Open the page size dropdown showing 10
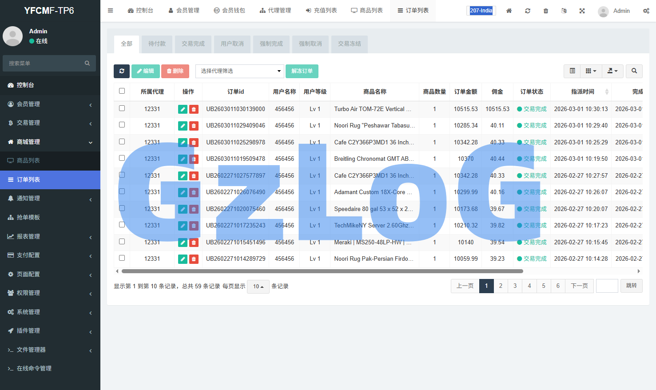Viewport: 656px width, 390px height. (x=258, y=287)
